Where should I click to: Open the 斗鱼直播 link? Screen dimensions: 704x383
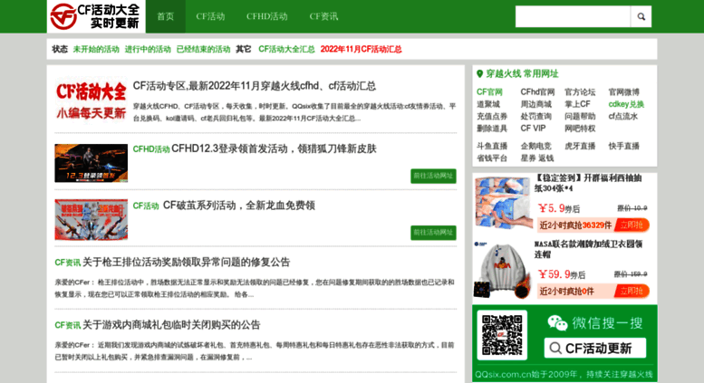[x=492, y=146]
